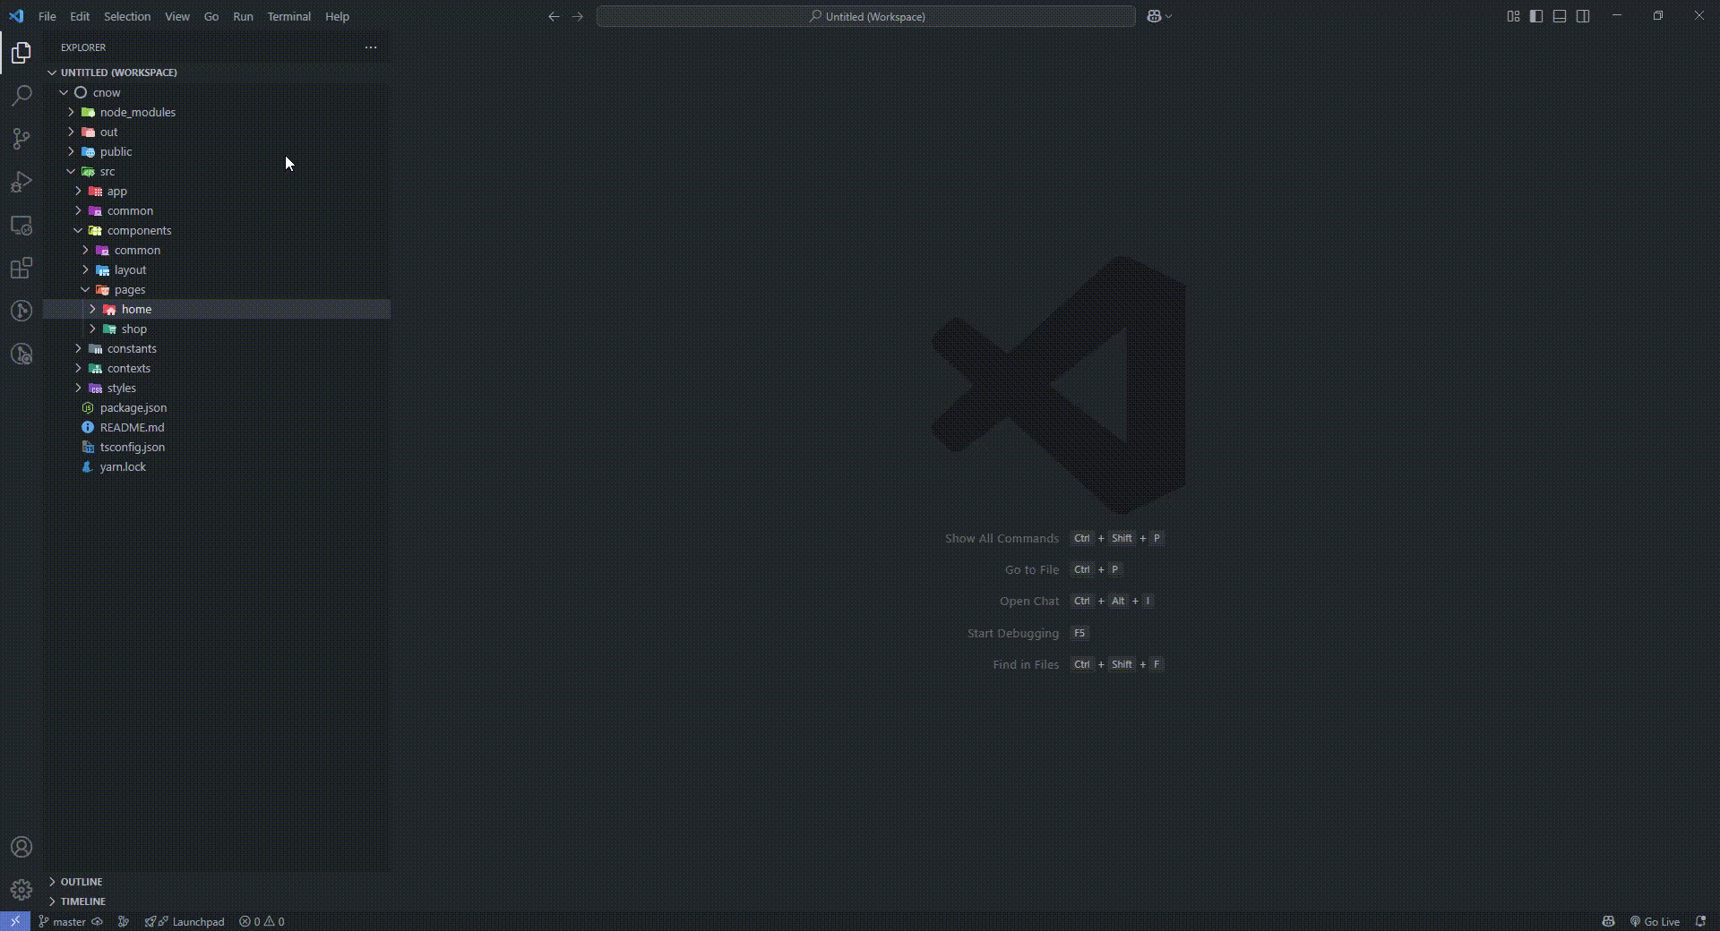
Task: Expand the out folder
Action: [x=217, y=132]
